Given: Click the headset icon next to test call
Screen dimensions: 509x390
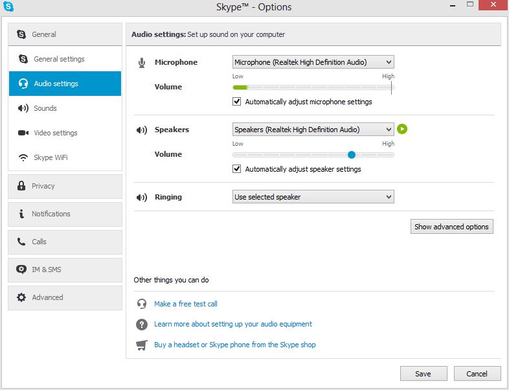Looking at the screenshot, I should (141, 304).
